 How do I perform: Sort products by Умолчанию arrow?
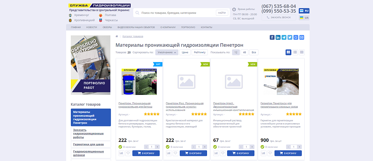tap(167, 52)
